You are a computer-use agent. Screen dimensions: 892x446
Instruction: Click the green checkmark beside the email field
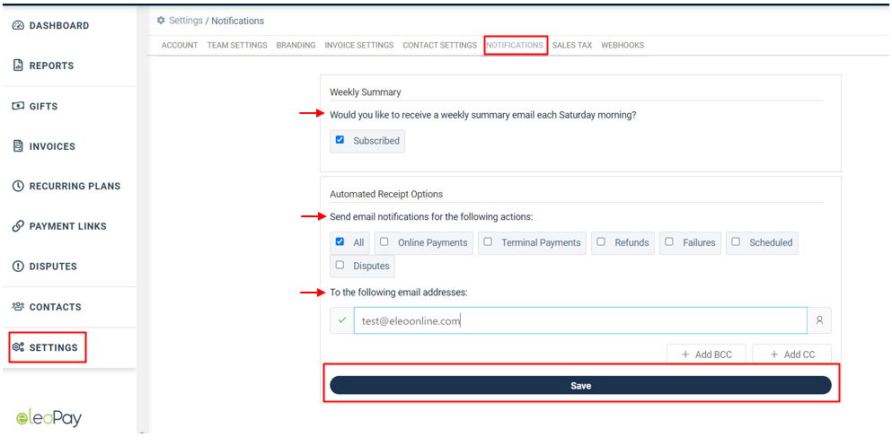pyautogui.click(x=342, y=320)
